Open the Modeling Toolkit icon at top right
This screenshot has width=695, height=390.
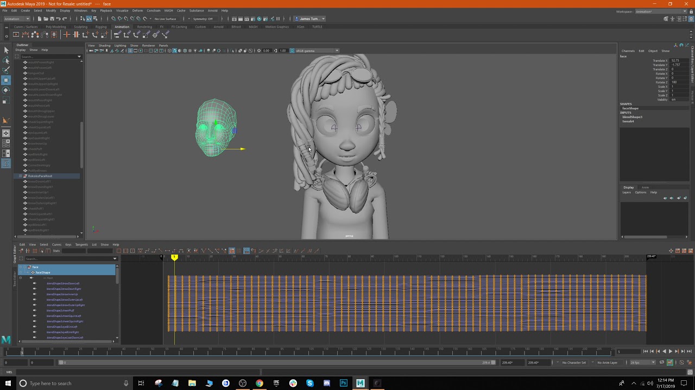(666, 19)
